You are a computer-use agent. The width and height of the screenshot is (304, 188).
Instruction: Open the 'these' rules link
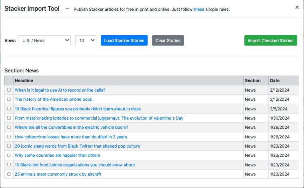click(199, 9)
